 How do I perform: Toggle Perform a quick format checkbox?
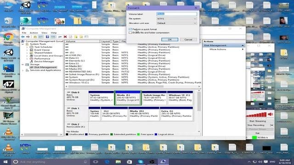[130, 29]
